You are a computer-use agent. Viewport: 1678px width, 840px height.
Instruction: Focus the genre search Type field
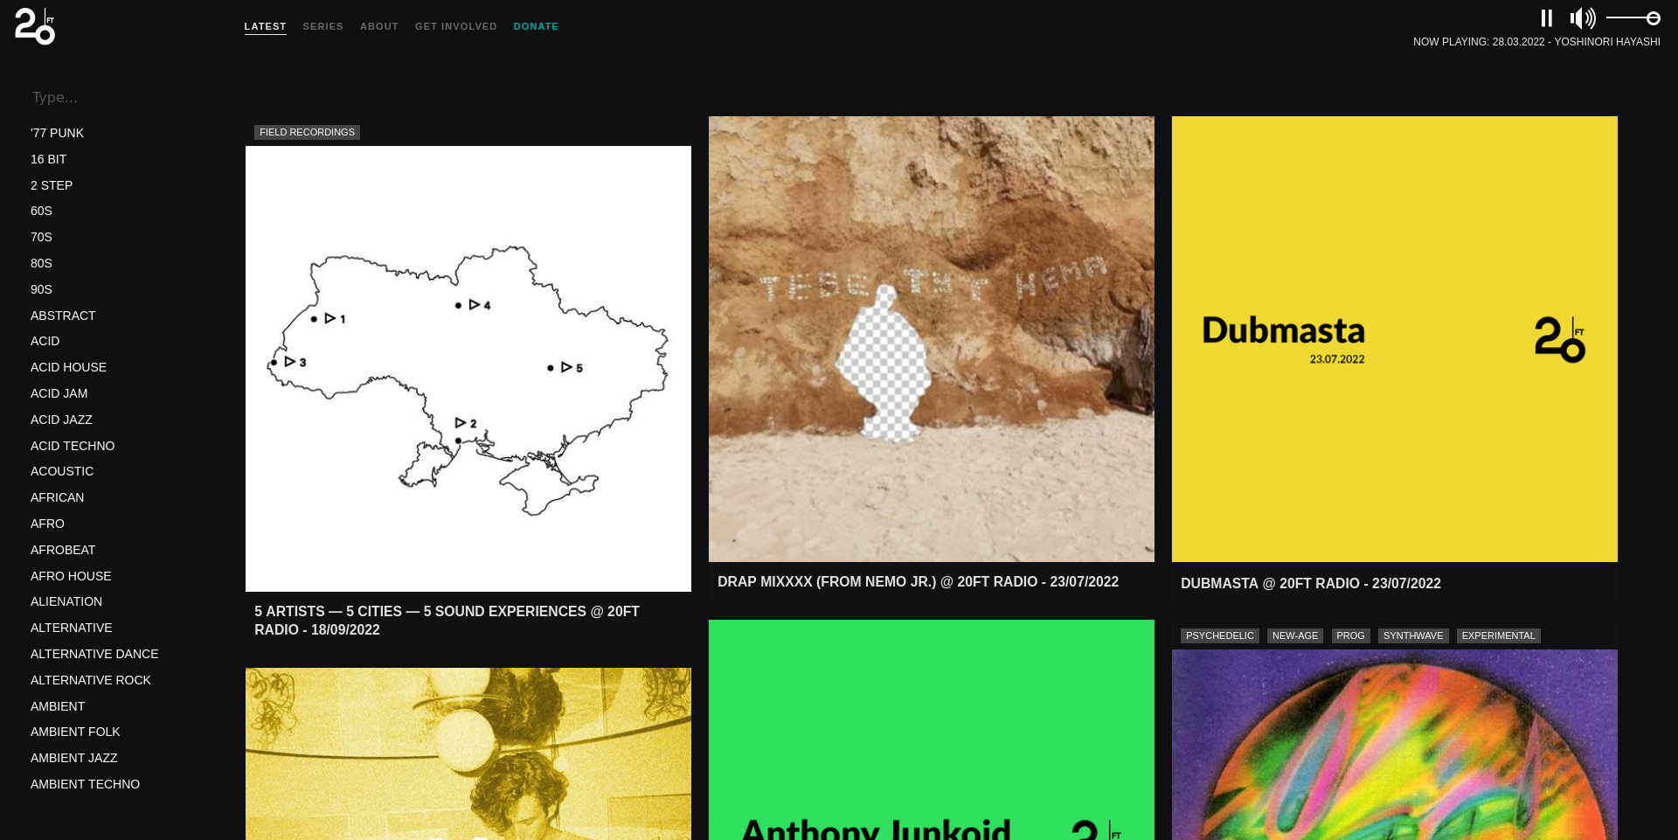pos(114,97)
